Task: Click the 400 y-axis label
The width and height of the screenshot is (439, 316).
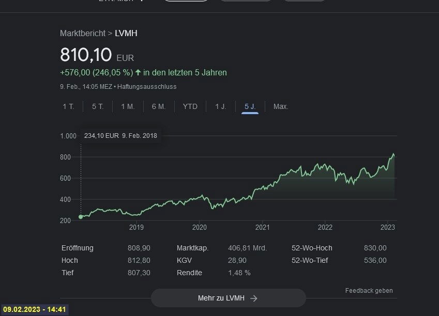Action: coord(65,200)
